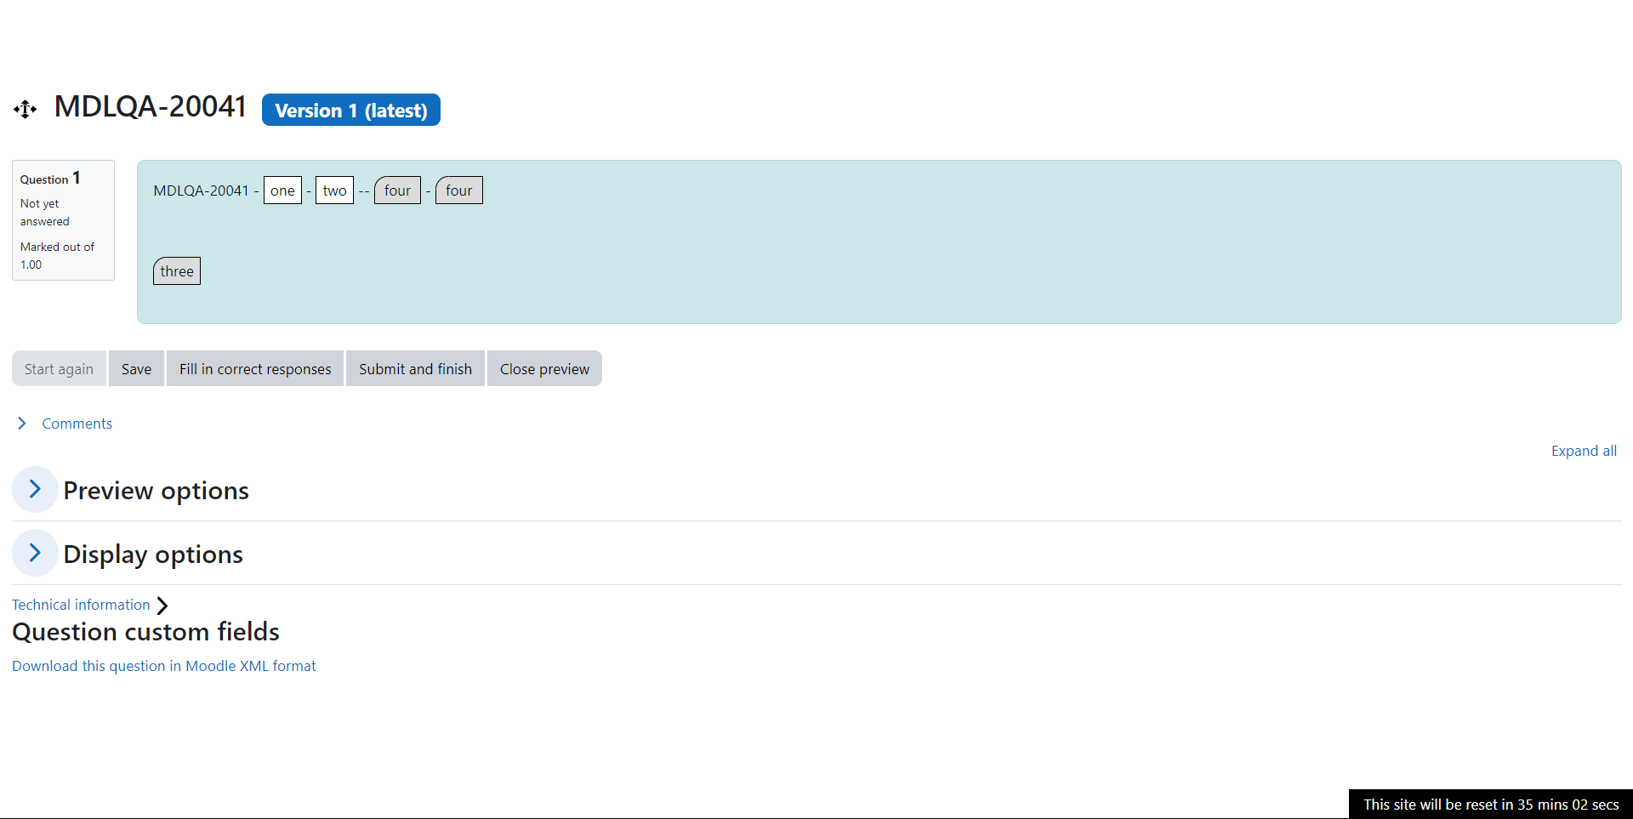
Task: Click the Start again button
Action: point(59,368)
